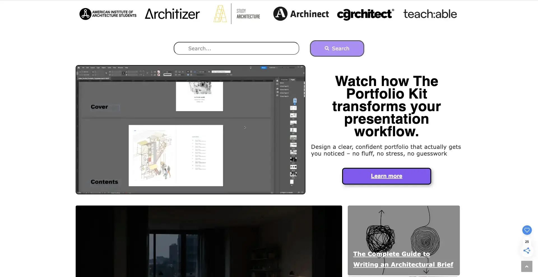Toggle the floating heart like button
This screenshot has height=277, width=538.
point(527,230)
